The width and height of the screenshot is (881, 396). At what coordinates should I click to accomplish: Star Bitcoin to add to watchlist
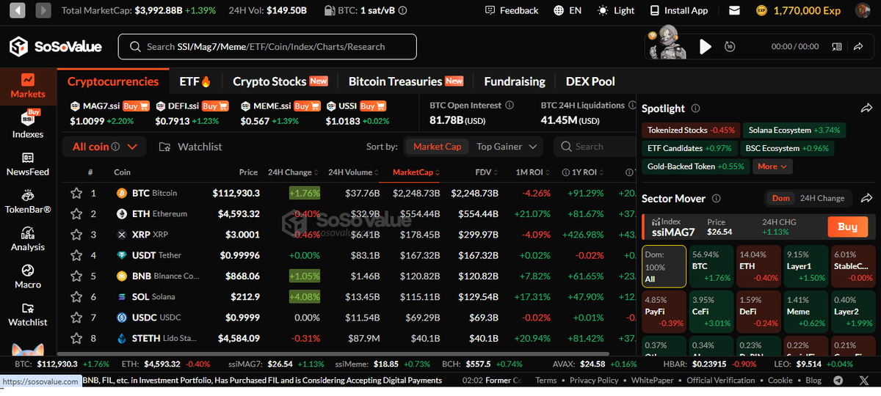[76, 194]
